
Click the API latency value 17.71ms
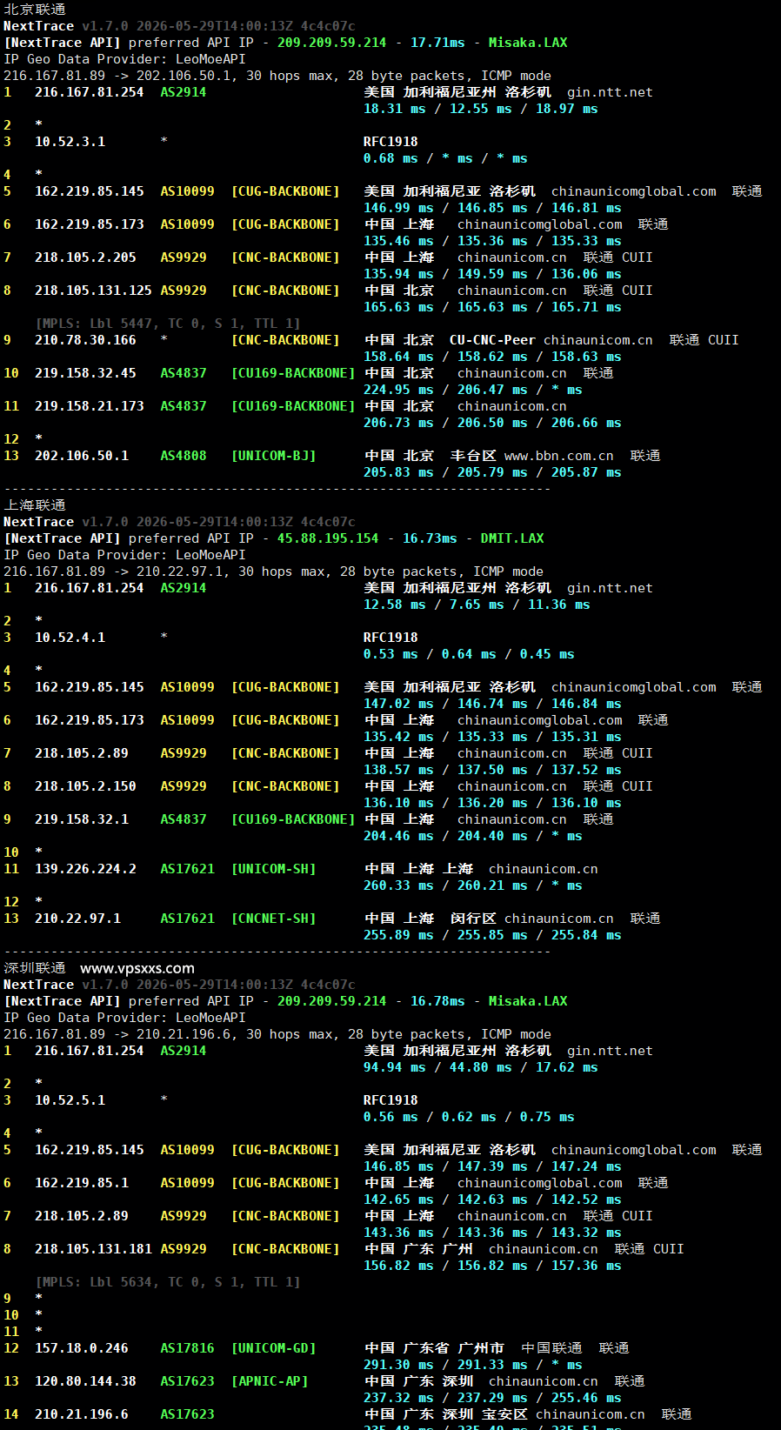(x=437, y=43)
